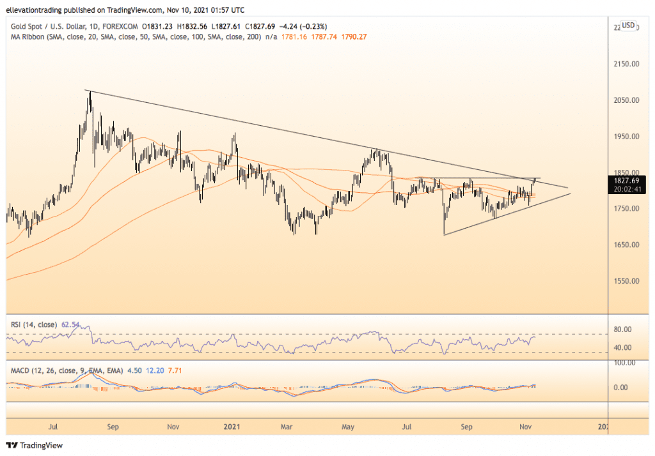
Task: Click the price change −4.24 (−0.23%) value
Action: tap(304, 26)
